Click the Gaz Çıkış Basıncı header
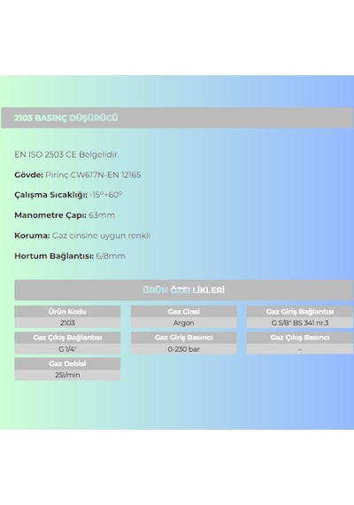Viewport: 354px width, 505px height. (x=300, y=338)
